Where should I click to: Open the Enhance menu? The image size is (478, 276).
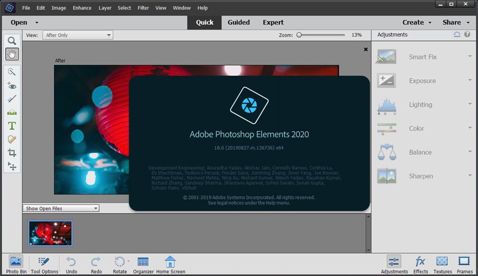(82, 8)
